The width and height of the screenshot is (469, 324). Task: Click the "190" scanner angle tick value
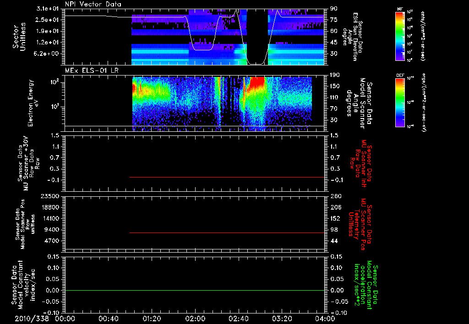point(335,75)
